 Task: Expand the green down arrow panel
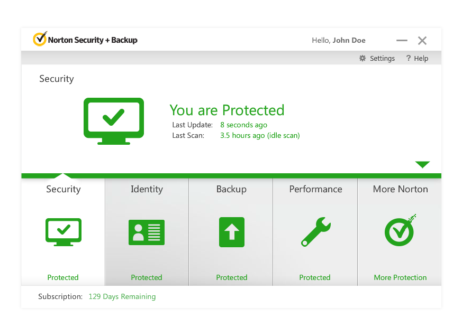(422, 164)
